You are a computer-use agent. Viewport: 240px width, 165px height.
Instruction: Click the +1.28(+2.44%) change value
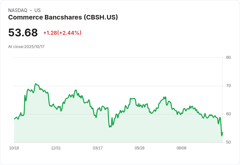62,33
